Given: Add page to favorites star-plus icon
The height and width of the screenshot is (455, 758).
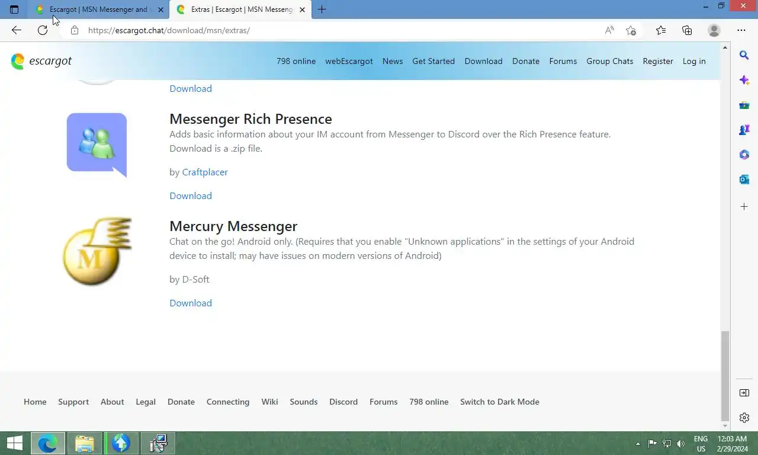Looking at the screenshot, I should pos(631,30).
